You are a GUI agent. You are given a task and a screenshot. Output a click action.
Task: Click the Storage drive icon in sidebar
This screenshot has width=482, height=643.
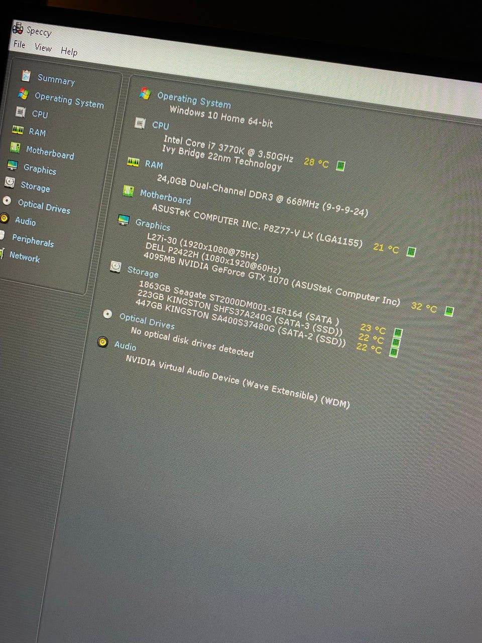10,182
